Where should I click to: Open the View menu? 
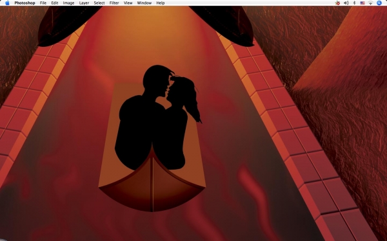click(128, 3)
